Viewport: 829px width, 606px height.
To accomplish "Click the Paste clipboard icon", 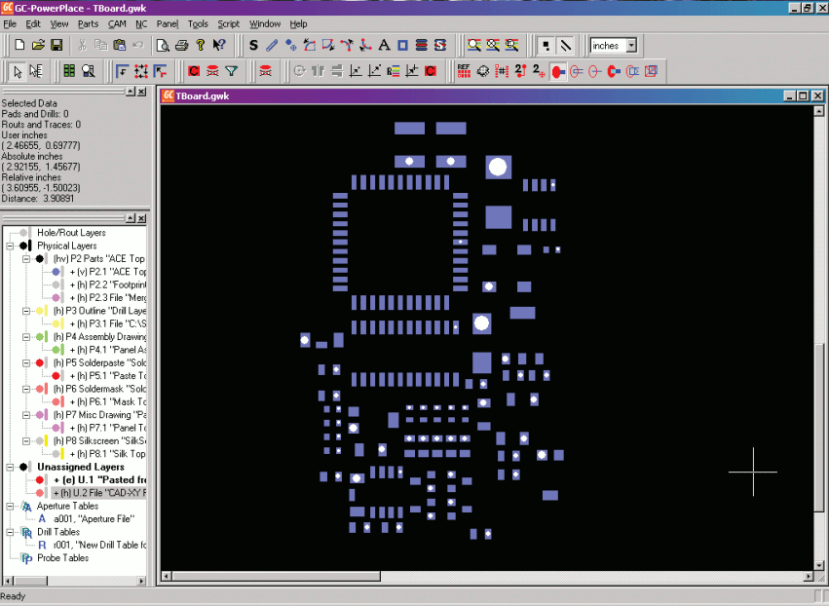I will coord(120,45).
